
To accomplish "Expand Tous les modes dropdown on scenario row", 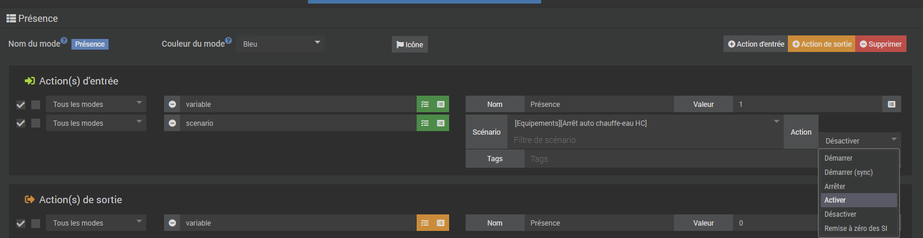I will point(96,123).
